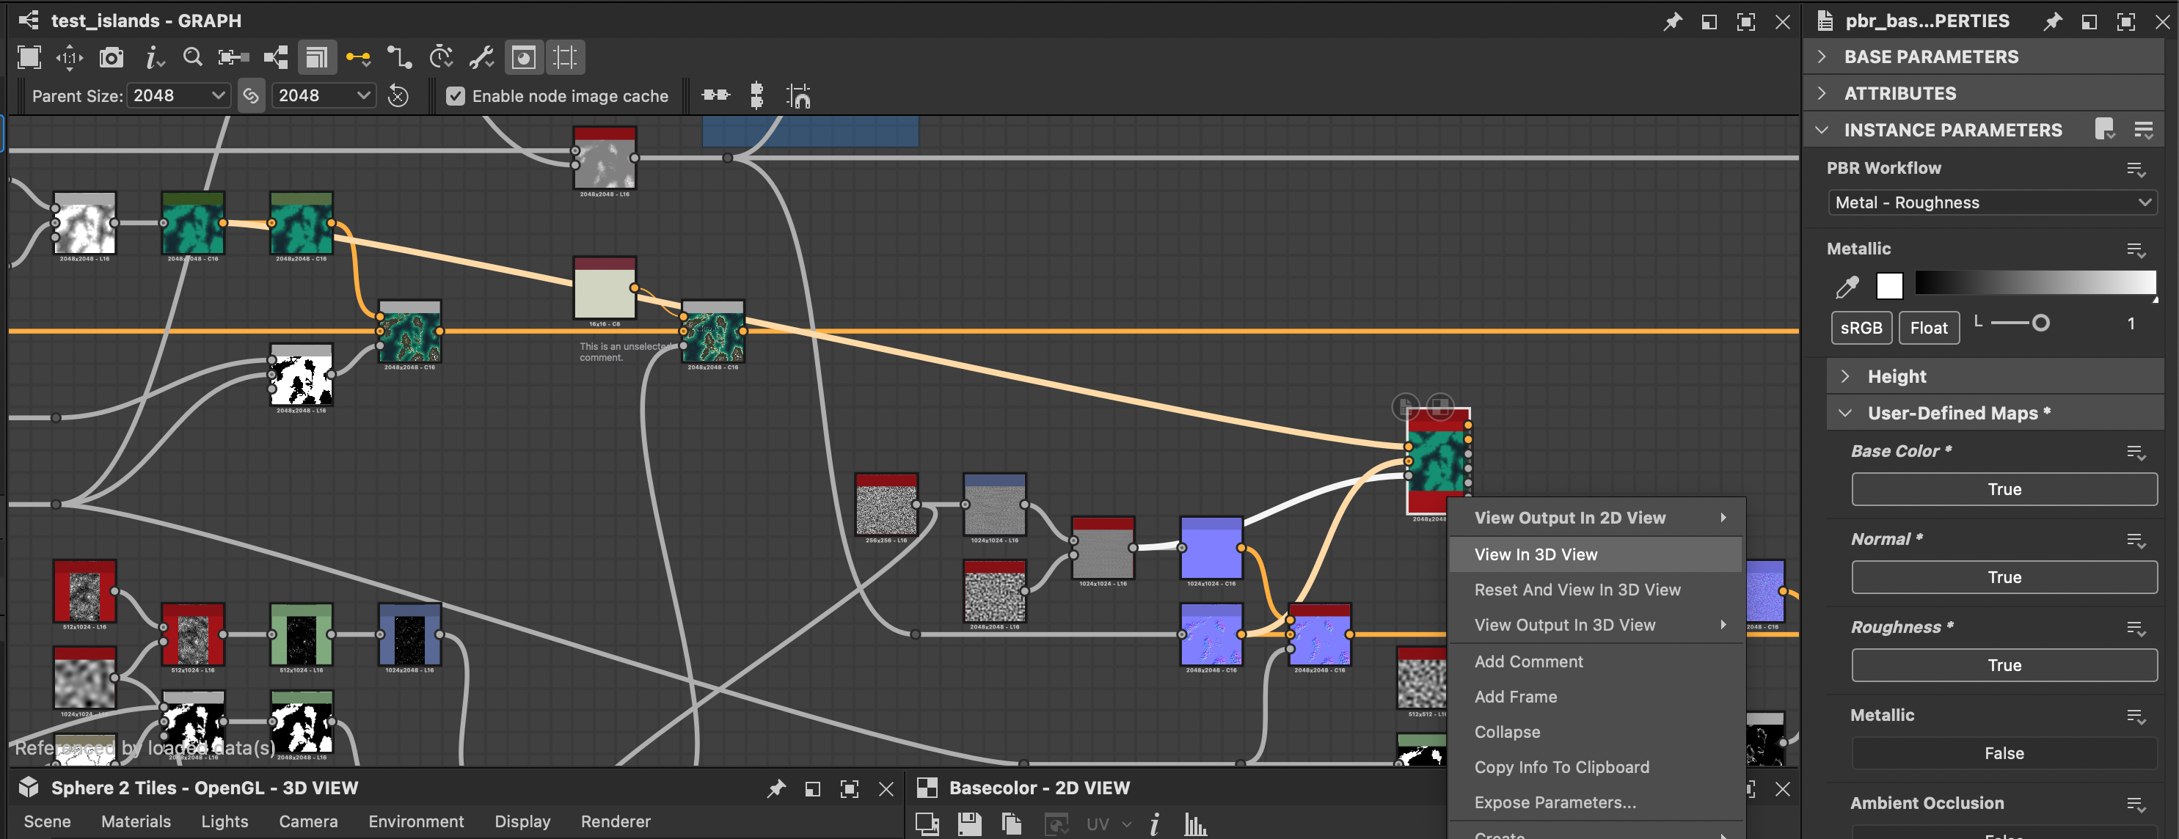2179x839 pixels.
Task: Toggle the parent size ratio link
Action: (x=251, y=96)
